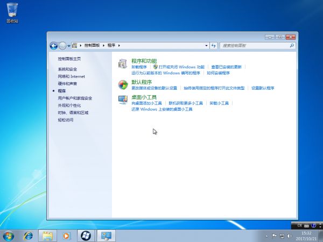Click the Back navigation arrow button
This screenshot has width=323, height=242.
tap(54, 46)
